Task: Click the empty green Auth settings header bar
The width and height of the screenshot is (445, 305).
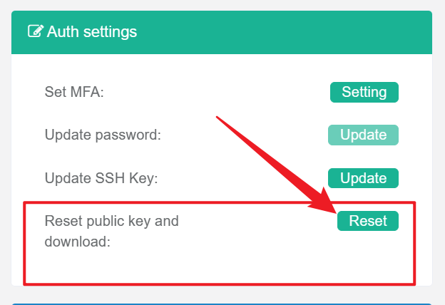Action: [285, 31]
